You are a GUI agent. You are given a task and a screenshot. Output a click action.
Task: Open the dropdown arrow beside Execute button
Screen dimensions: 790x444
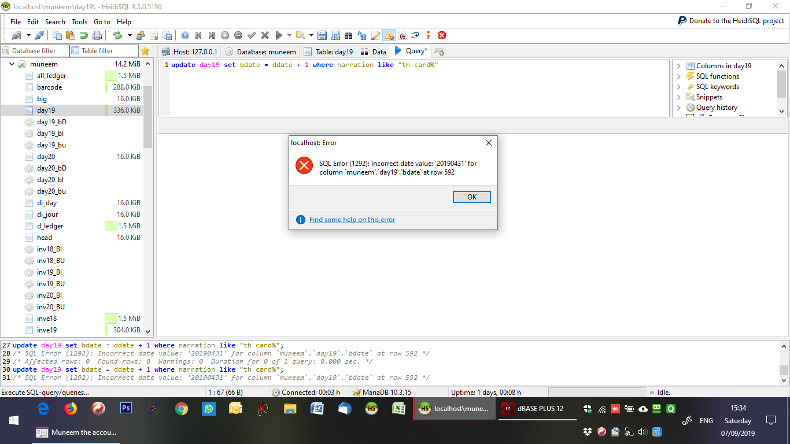289,35
